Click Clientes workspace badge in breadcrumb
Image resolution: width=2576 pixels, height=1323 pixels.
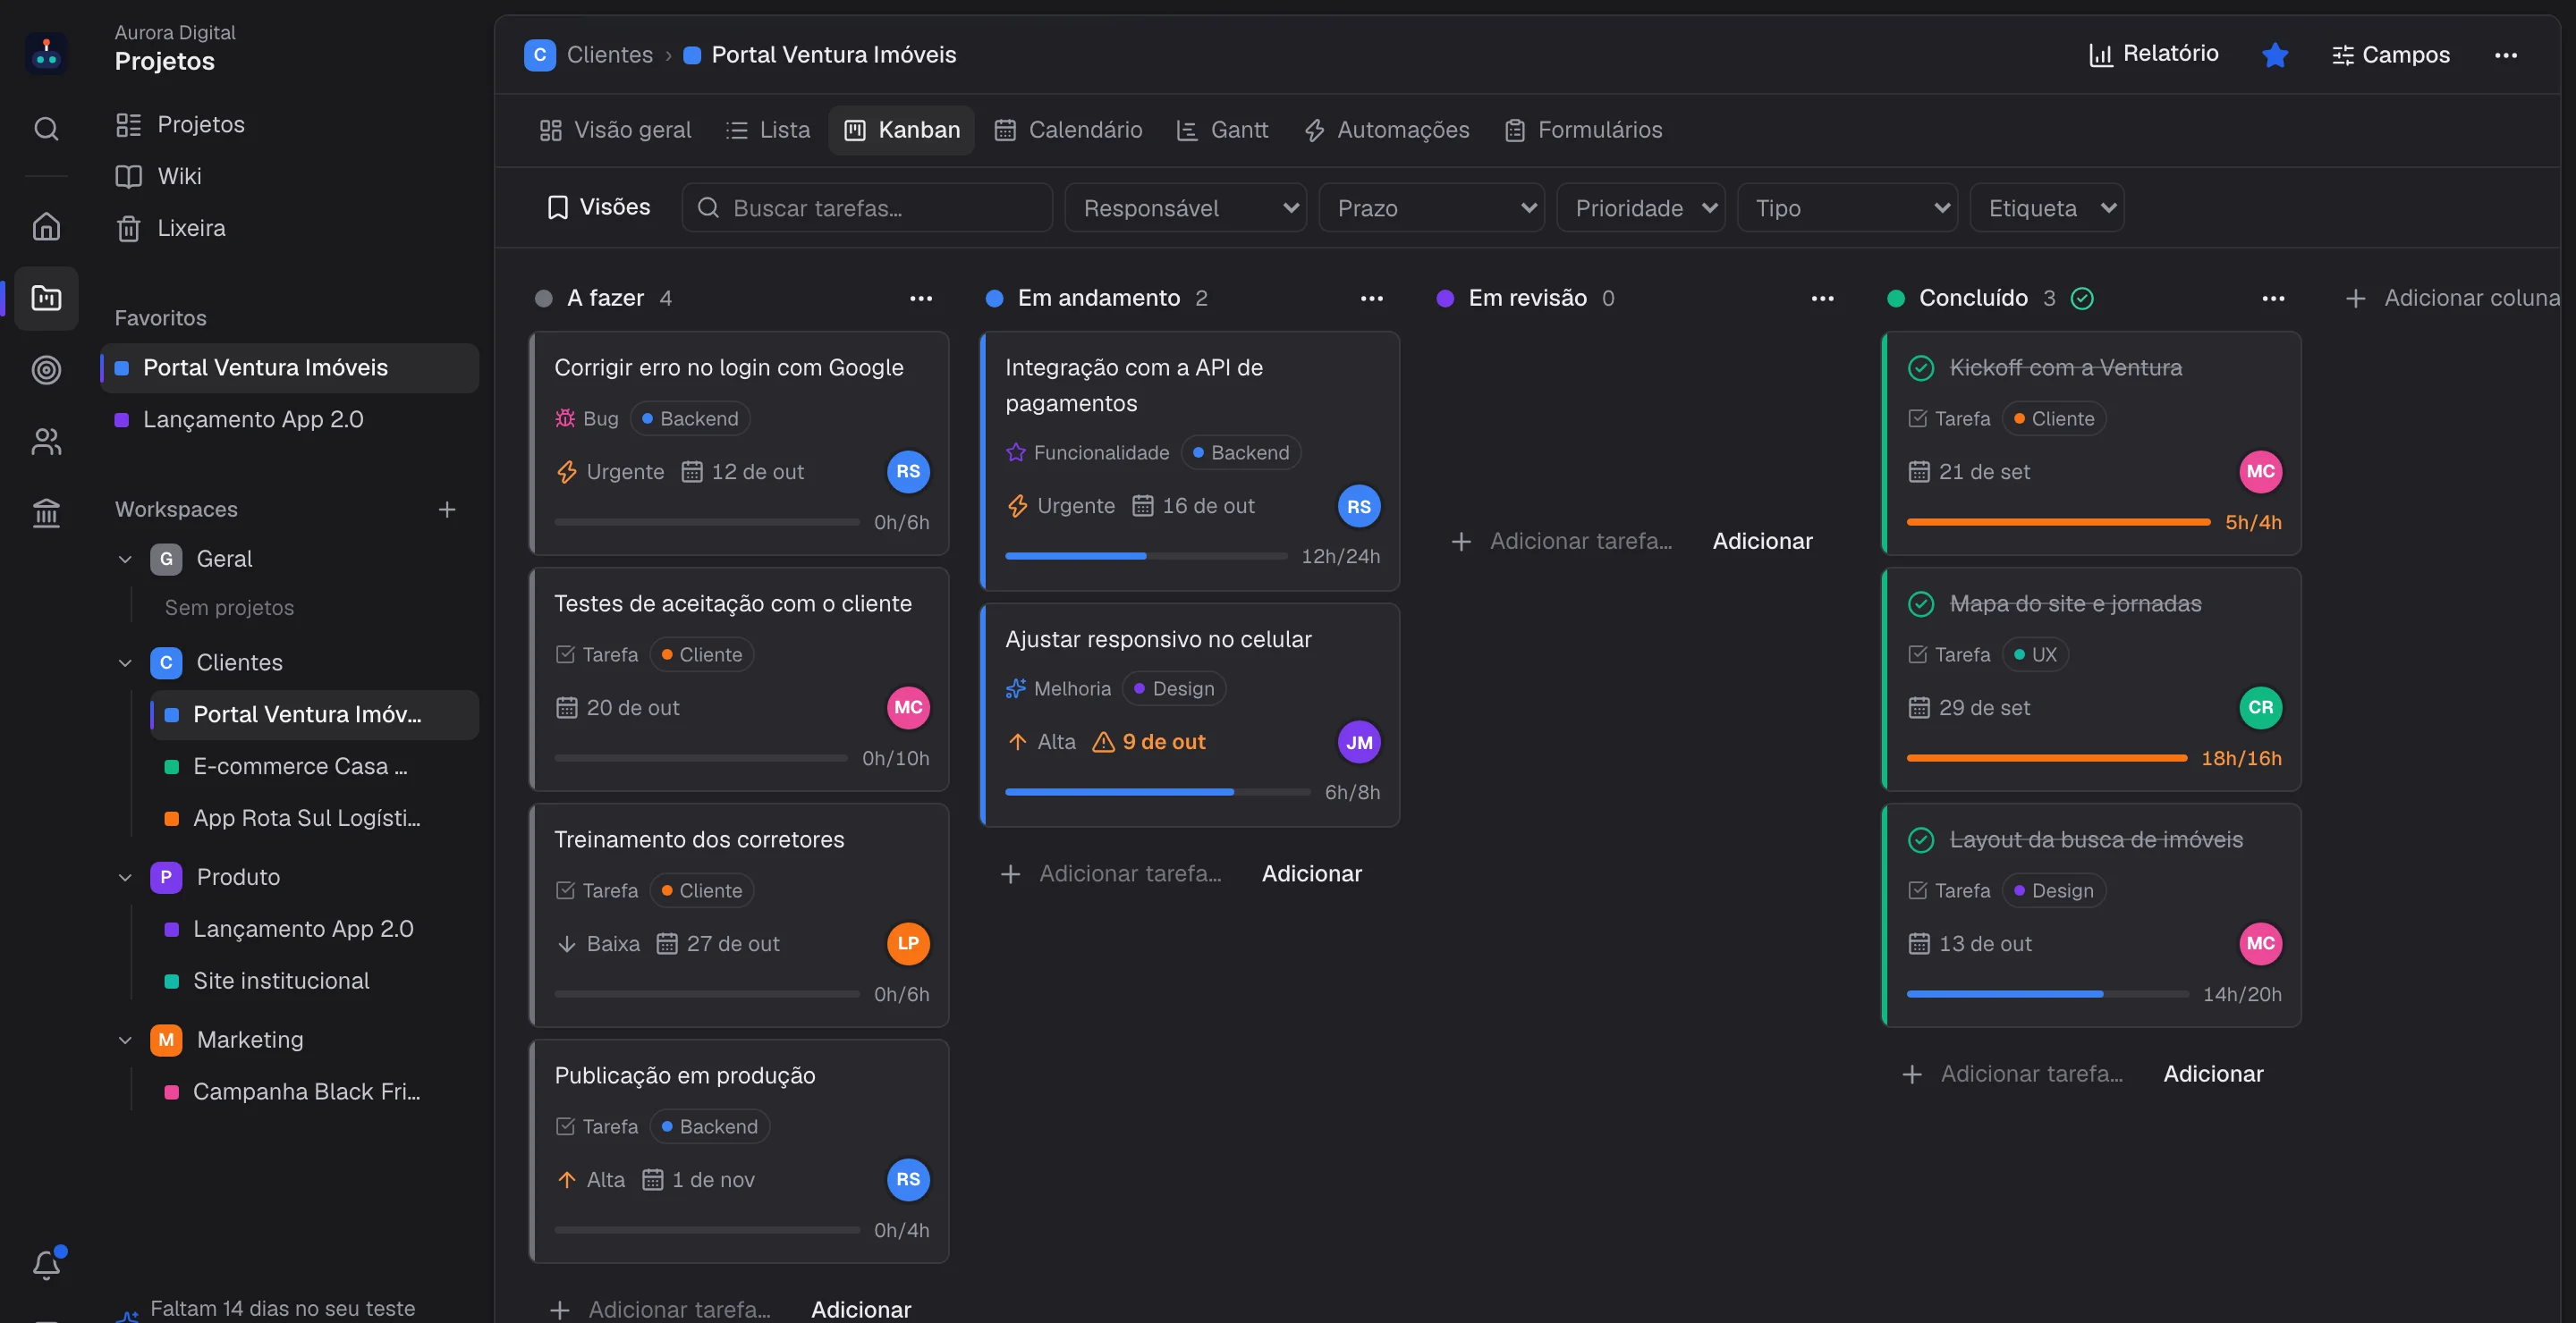tap(539, 55)
